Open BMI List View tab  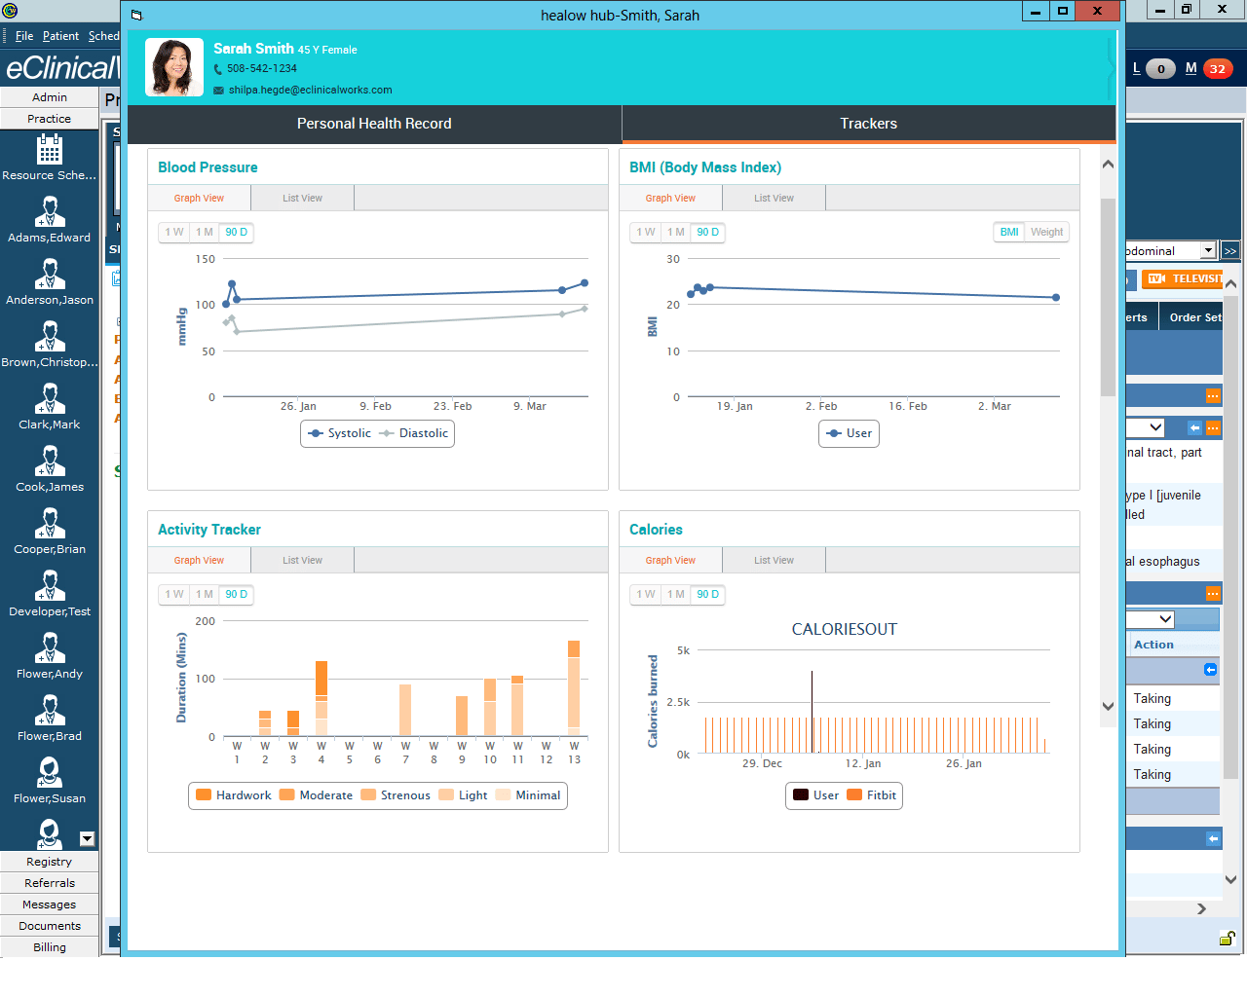click(x=774, y=198)
